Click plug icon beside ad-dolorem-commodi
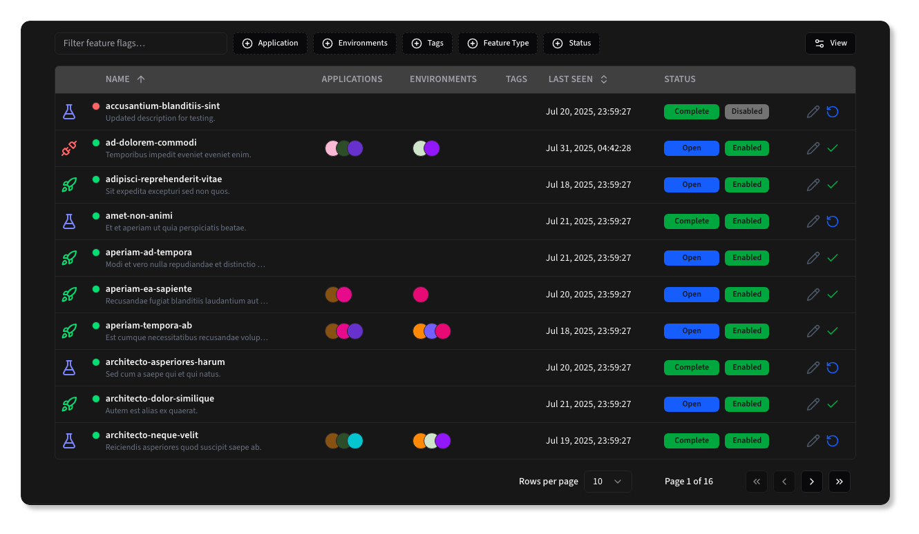 click(68, 148)
